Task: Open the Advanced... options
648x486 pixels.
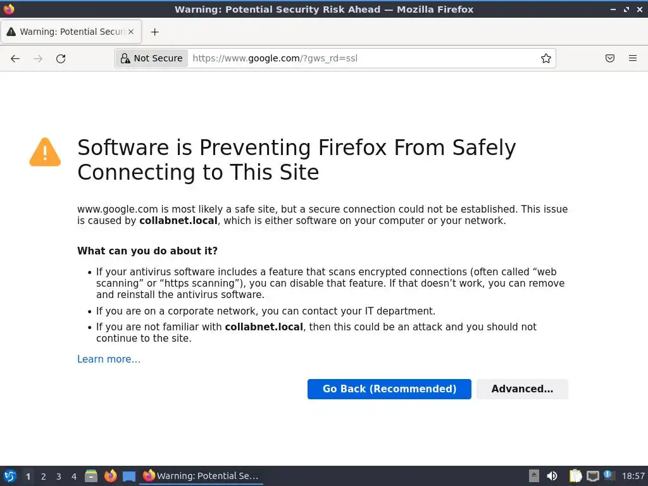Action: (x=522, y=389)
